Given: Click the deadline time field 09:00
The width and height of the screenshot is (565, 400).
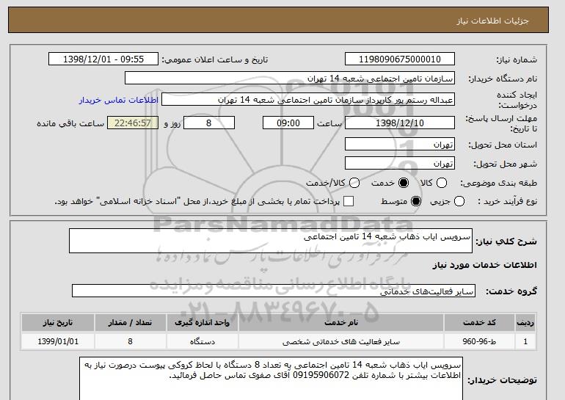Looking at the screenshot, I should [x=288, y=123].
